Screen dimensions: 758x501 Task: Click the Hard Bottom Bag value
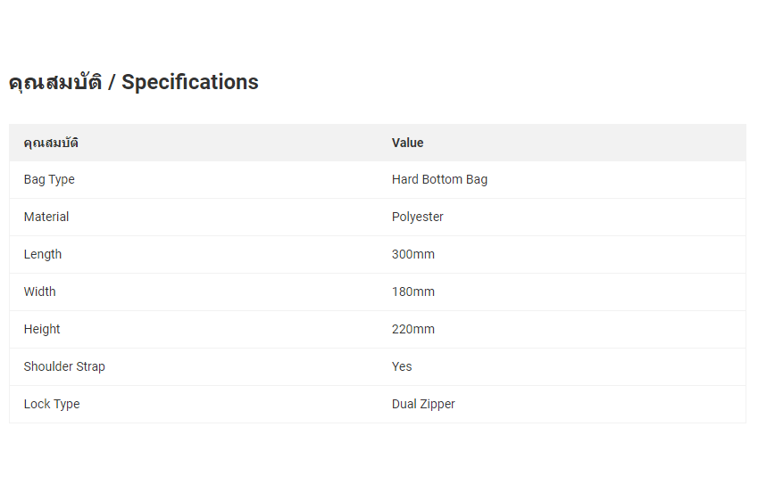click(439, 179)
